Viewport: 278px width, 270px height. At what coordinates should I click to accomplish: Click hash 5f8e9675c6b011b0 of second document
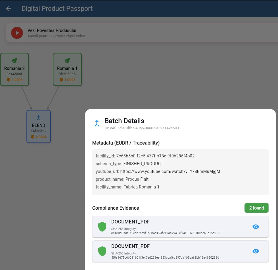(165, 257)
